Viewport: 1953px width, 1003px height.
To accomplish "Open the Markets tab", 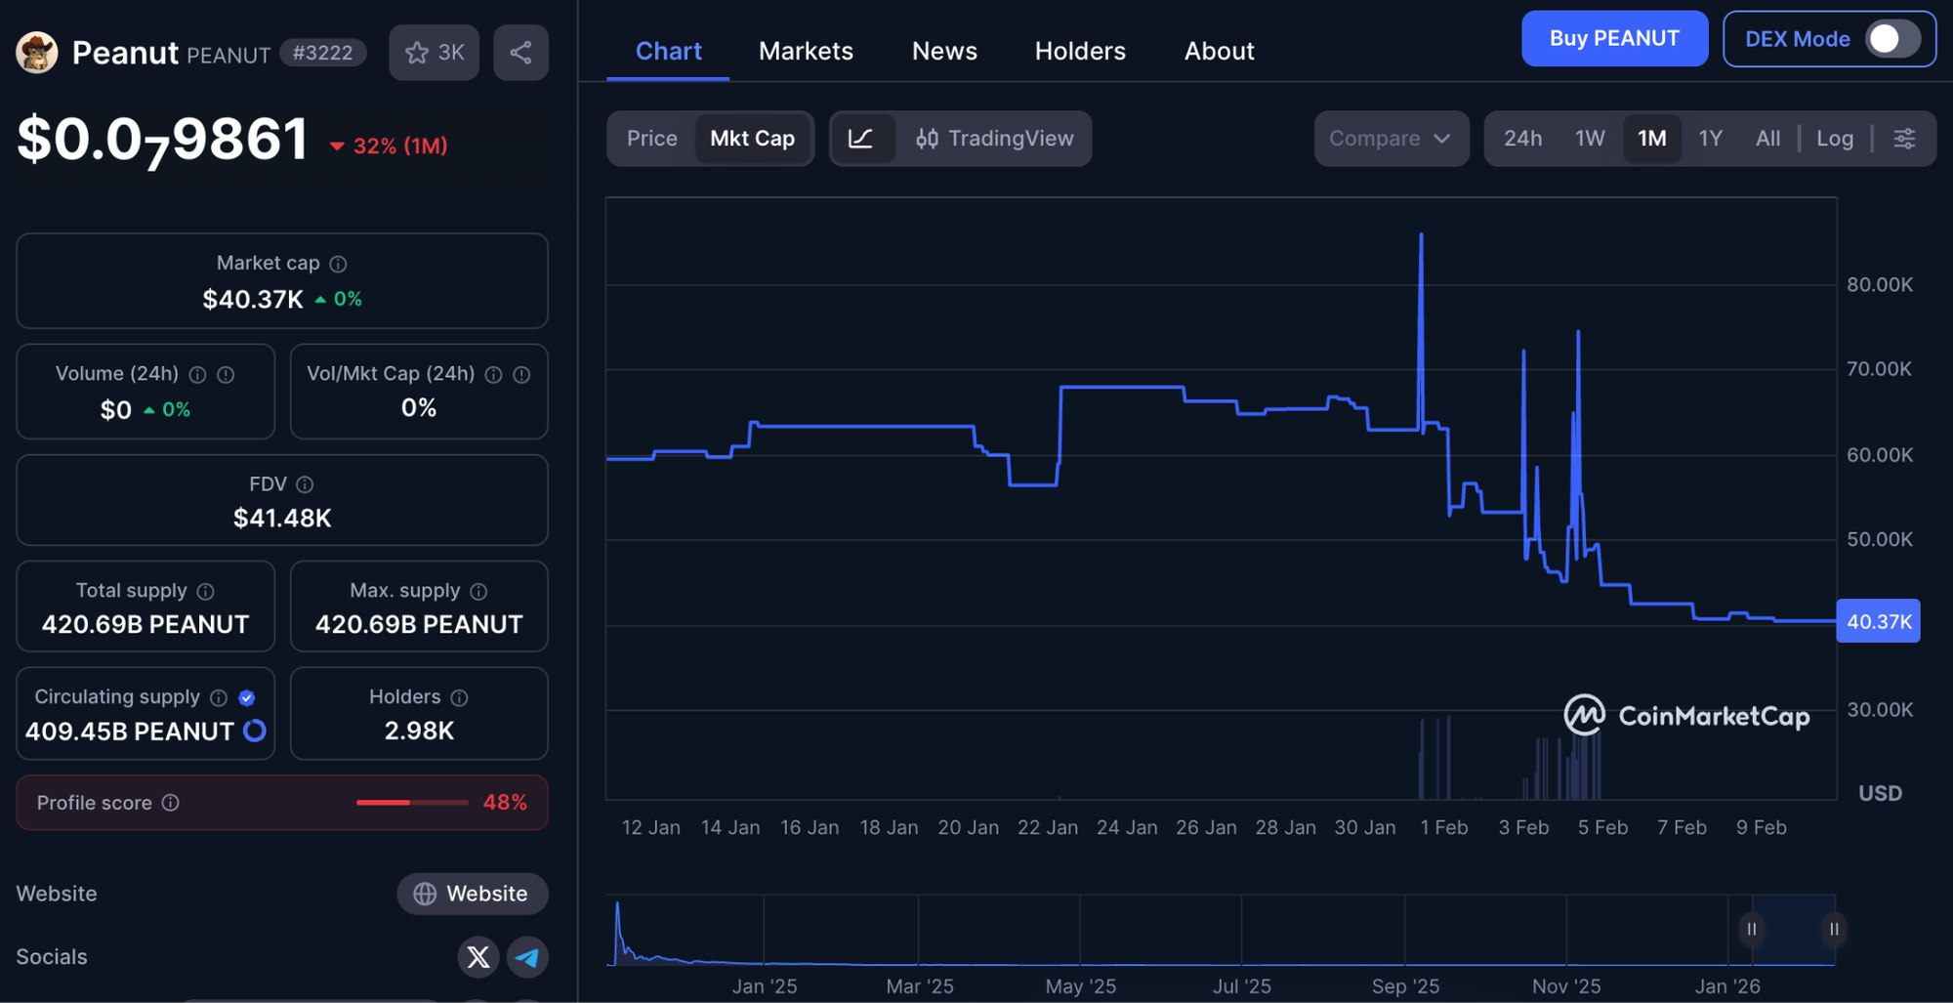I will tap(806, 51).
